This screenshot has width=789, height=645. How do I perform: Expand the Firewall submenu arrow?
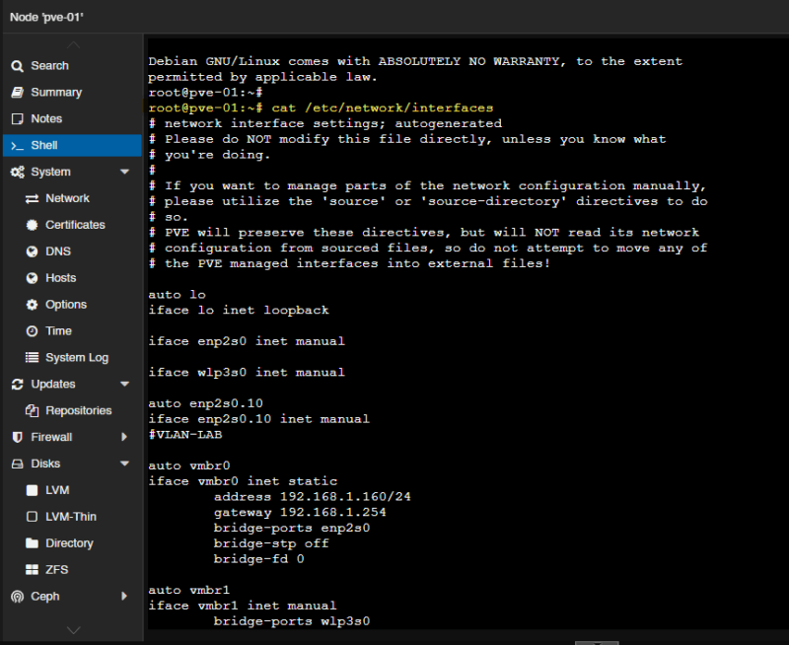(x=124, y=438)
